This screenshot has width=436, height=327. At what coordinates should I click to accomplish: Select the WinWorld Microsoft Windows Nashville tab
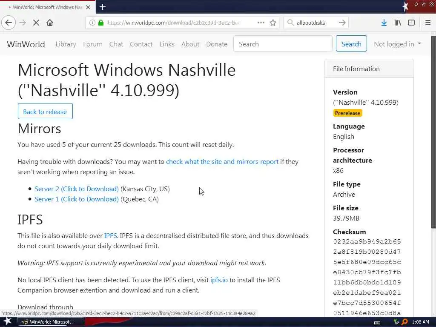coord(48,7)
